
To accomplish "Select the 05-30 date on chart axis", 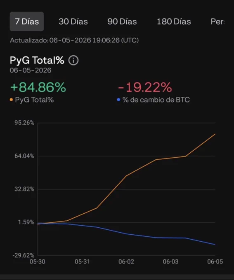I will tap(38, 261).
